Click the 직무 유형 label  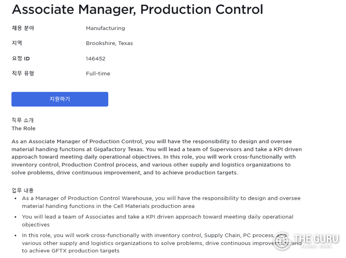(x=23, y=73)
